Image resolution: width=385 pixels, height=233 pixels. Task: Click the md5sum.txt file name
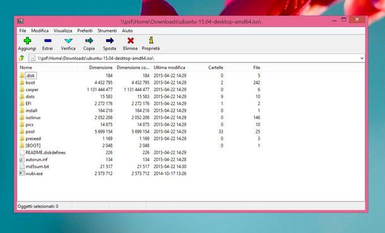tap(37, 166)
